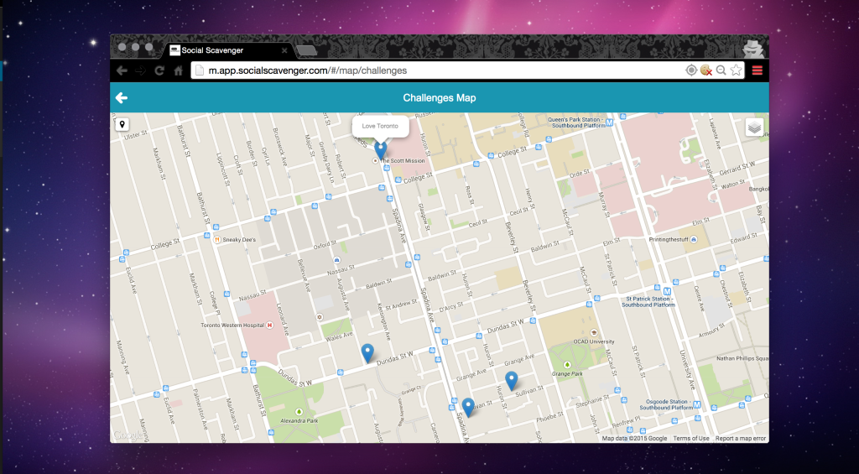Click the location target icon in address bar
This screenshot has height=474, width=859.
tap(691, 70)
